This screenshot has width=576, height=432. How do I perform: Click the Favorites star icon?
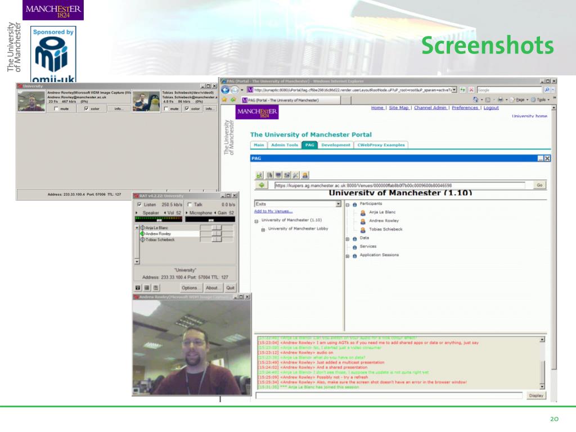pyautogui.click(x=224, y=100)
